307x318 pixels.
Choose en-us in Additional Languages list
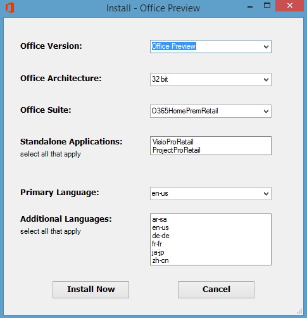coord(160,227)
